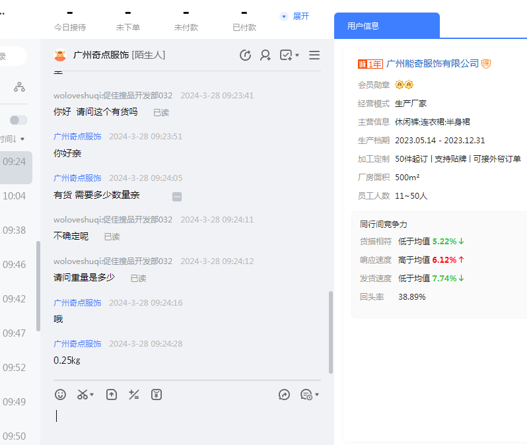
Task: Click the organization hierarchy icon in sidebar
Action: 19,86
